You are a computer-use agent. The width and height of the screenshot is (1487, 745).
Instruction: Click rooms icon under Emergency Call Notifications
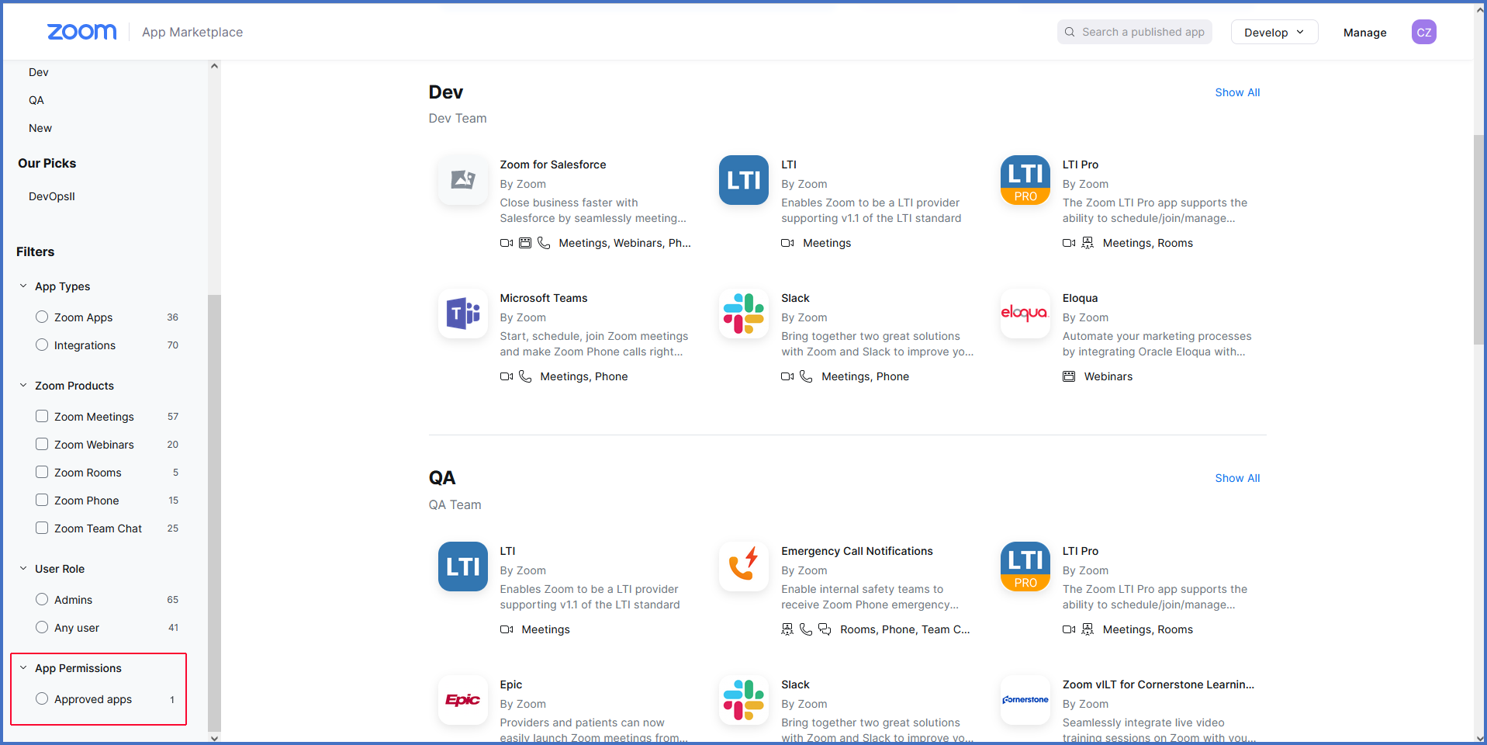tap(787, 629)
